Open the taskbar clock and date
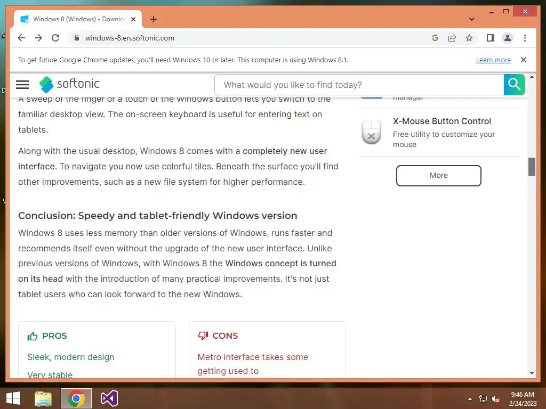 click(x=523, y=399)
